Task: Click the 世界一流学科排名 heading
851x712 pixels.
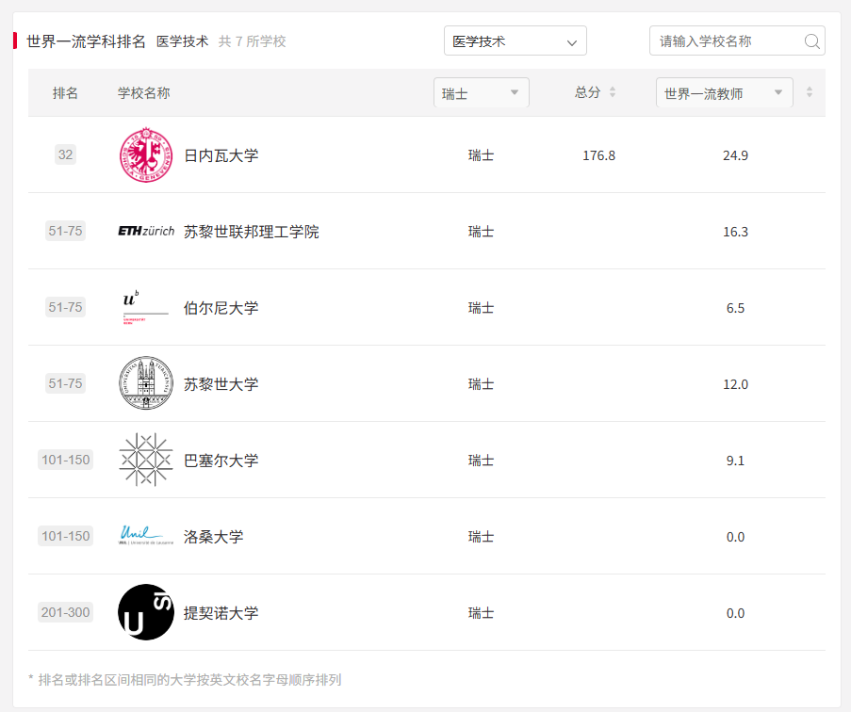Action: click(86, 41)
